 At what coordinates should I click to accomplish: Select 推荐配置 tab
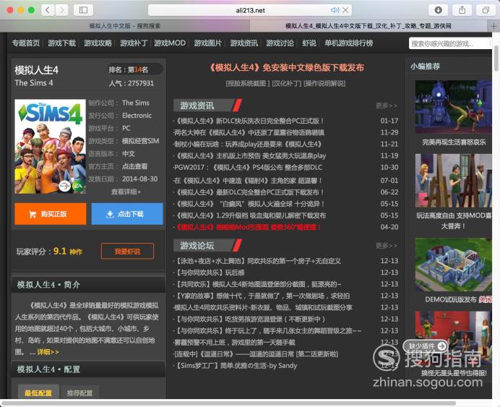(79, 393)
